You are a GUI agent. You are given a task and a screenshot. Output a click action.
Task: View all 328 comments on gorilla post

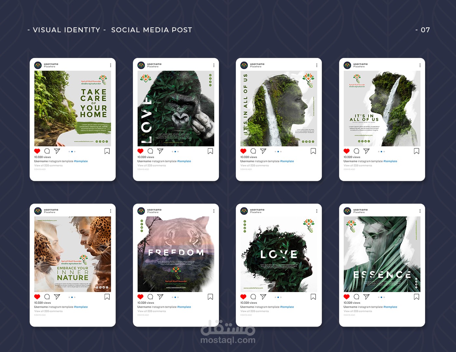tap(152, 166)
